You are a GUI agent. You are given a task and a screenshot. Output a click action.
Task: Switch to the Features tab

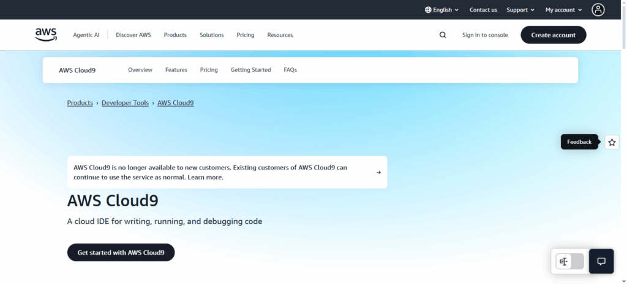pos(176,70)
